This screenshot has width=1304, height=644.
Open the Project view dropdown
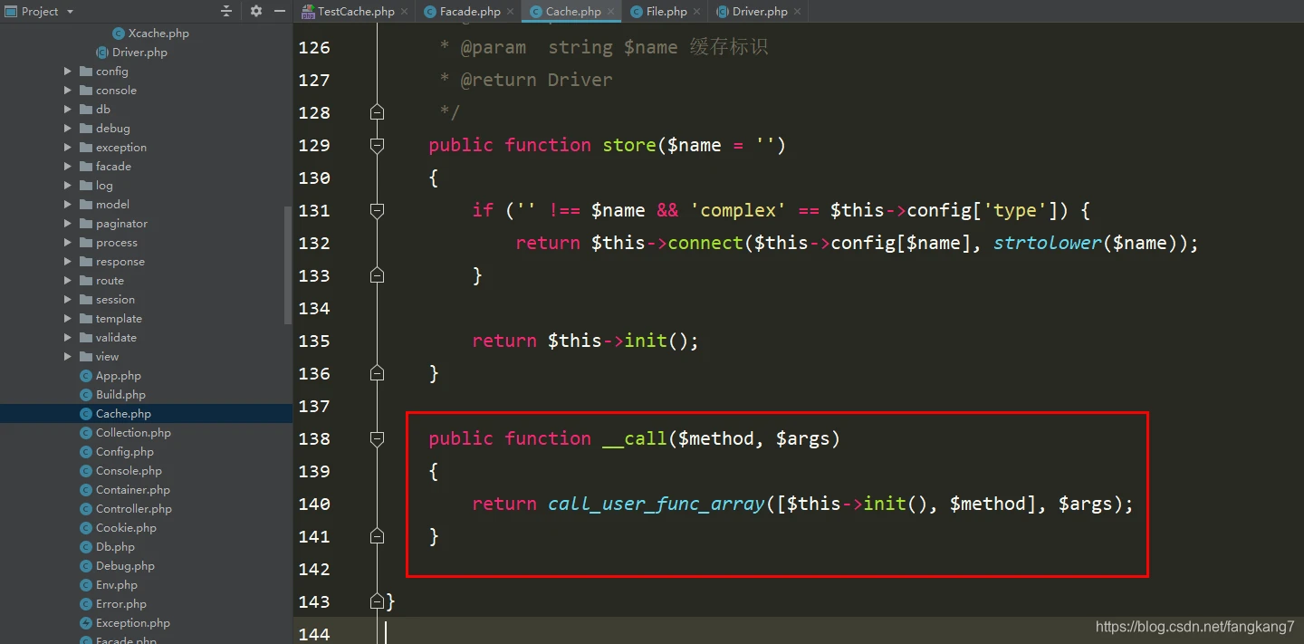click(70, 12)
